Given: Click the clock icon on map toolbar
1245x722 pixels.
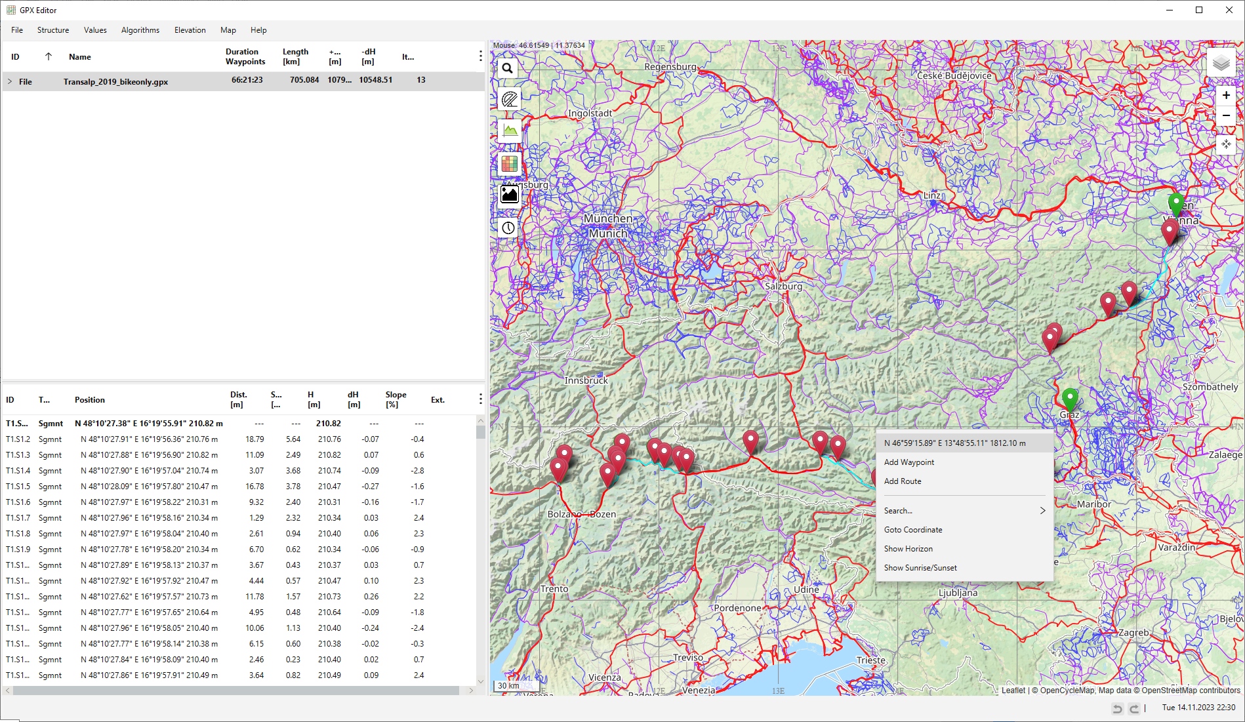Looking at the screenshot, I should (508, 228).
